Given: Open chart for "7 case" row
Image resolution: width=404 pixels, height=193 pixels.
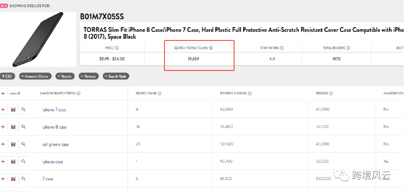Looking at the screenshot, I should (x=13, y=179).
